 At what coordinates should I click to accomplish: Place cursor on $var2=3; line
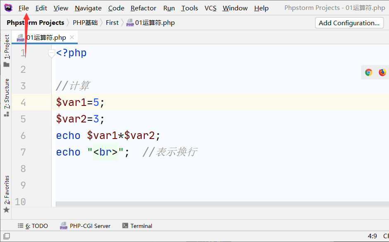[80, 119]
